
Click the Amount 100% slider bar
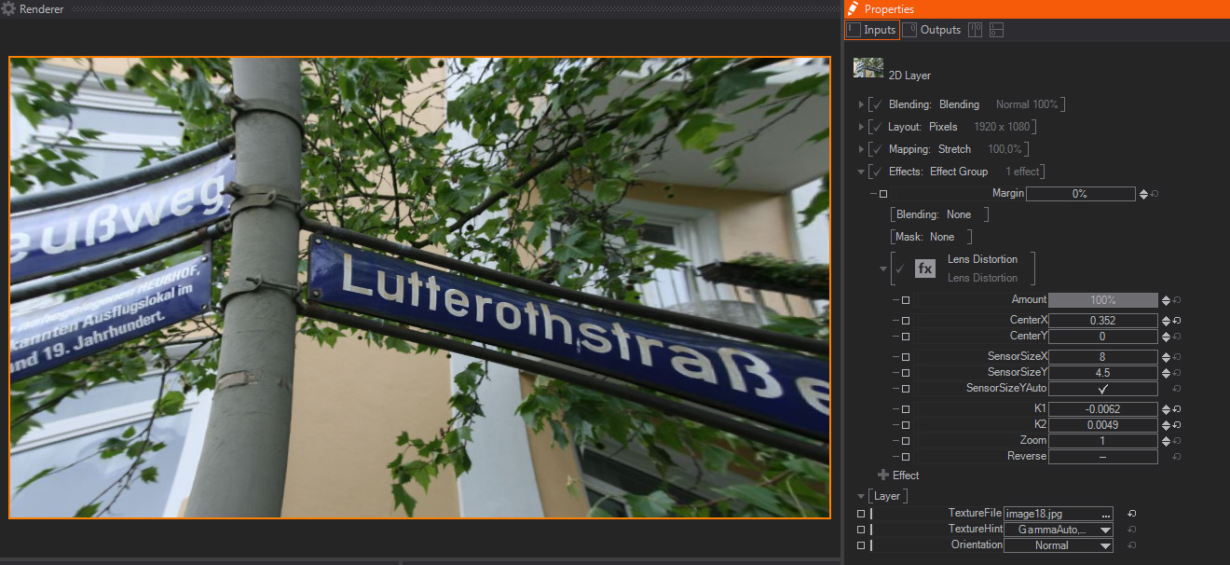[x=1102, y=300]
